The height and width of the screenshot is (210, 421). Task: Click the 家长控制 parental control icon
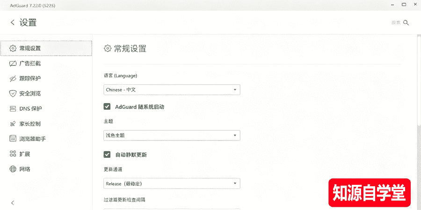coord(13,124)
